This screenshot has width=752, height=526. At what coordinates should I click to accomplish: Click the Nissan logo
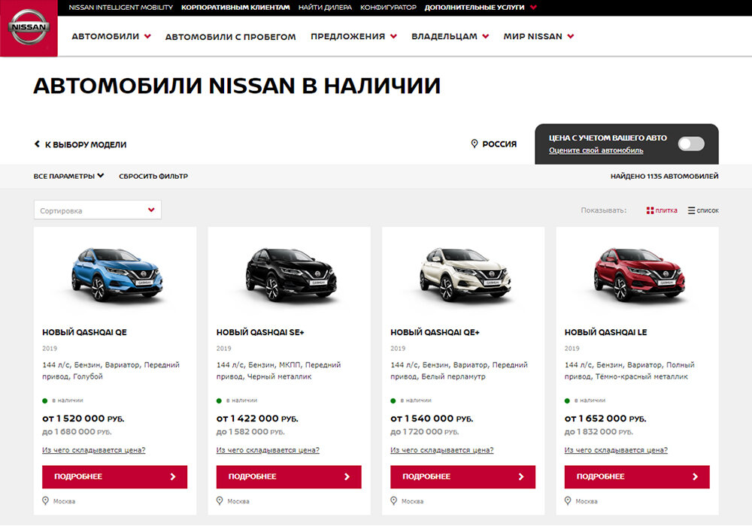[x=29, y=27]
